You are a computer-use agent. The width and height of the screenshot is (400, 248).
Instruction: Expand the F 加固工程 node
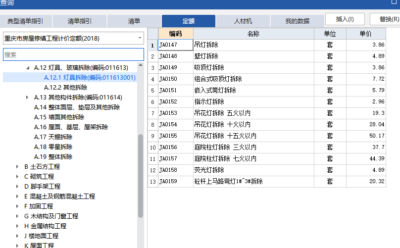click(17, 206)
